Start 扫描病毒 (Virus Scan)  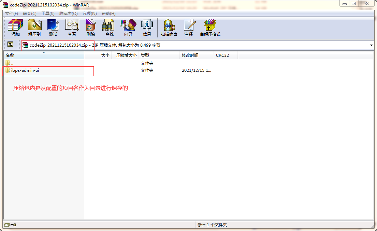click(x=169, y=28)
